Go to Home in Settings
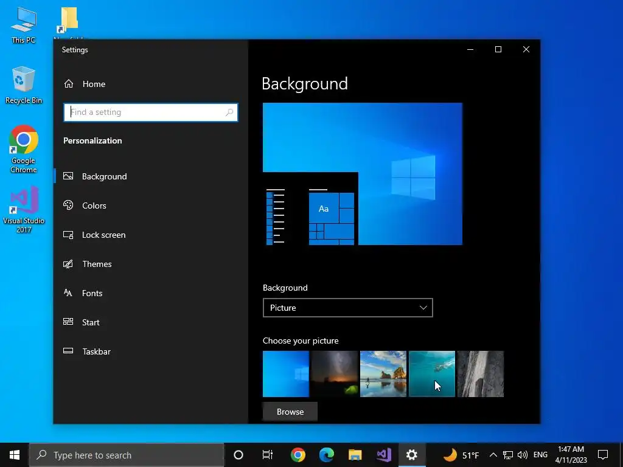 (94, 84)
